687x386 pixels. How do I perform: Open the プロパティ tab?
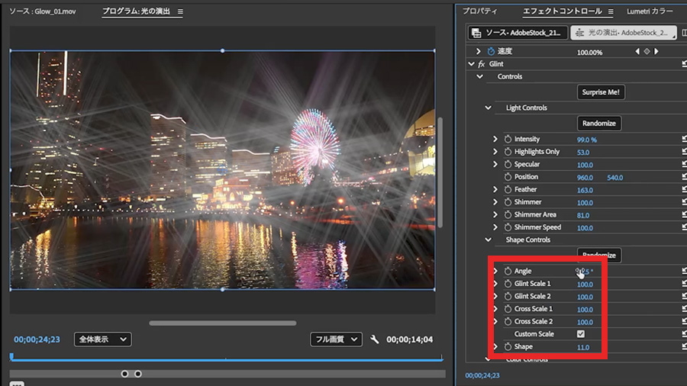480,11
